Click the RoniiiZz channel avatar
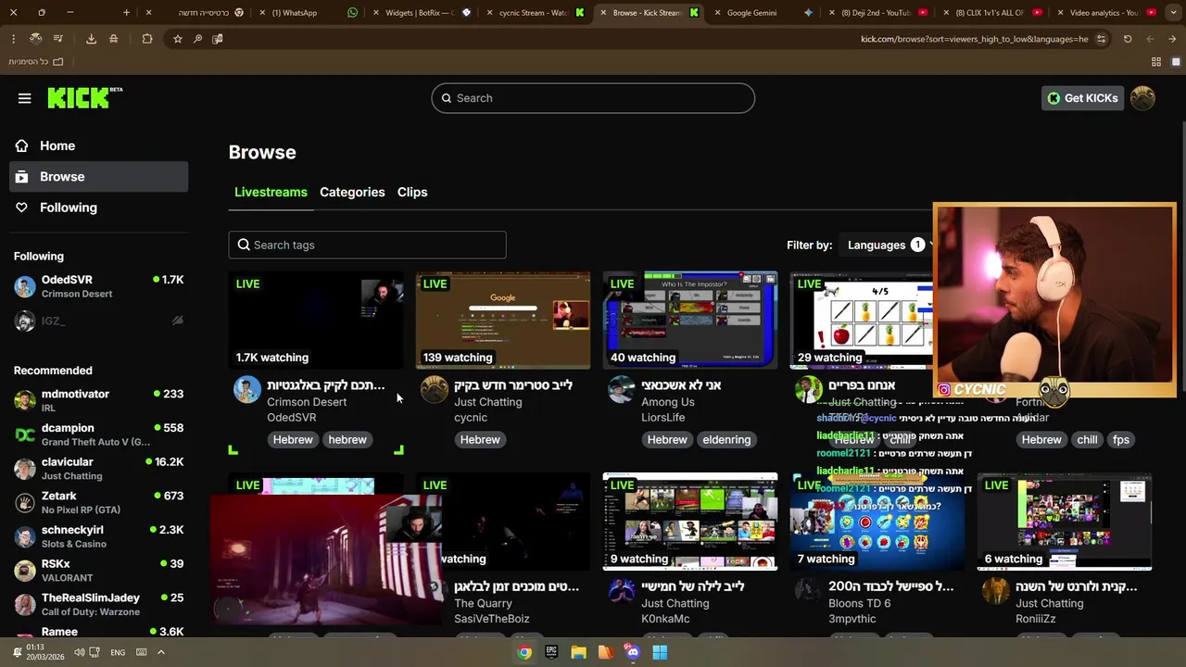Image resolution: width=1186 pixels, height=667 pixels. point(995,591)
